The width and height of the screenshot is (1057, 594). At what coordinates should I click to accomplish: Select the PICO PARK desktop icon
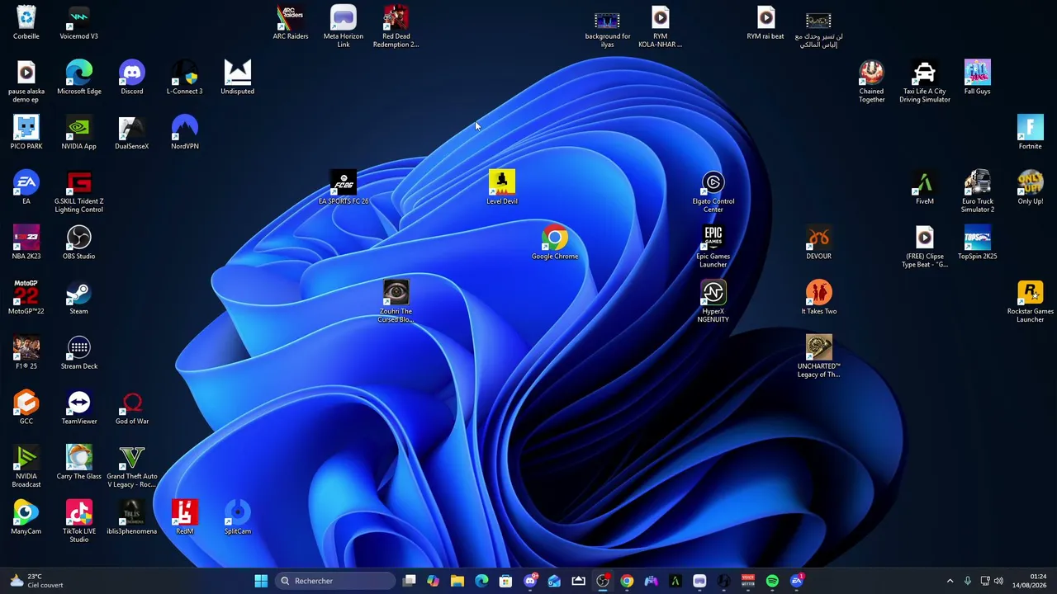[x=26, y=134]
